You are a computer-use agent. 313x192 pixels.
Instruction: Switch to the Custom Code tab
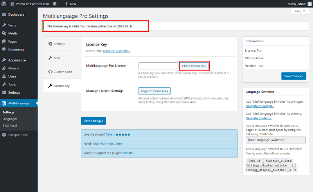click(62, 72)
